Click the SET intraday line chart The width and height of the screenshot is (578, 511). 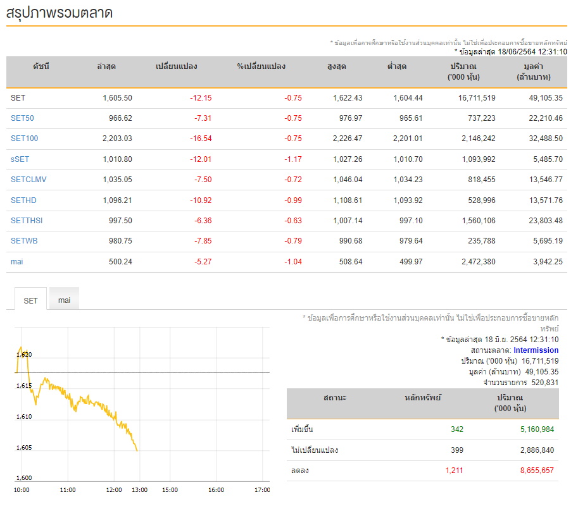point(142,404)
